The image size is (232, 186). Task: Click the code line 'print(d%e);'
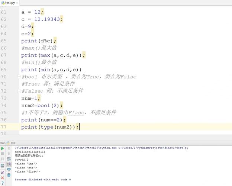39,41
